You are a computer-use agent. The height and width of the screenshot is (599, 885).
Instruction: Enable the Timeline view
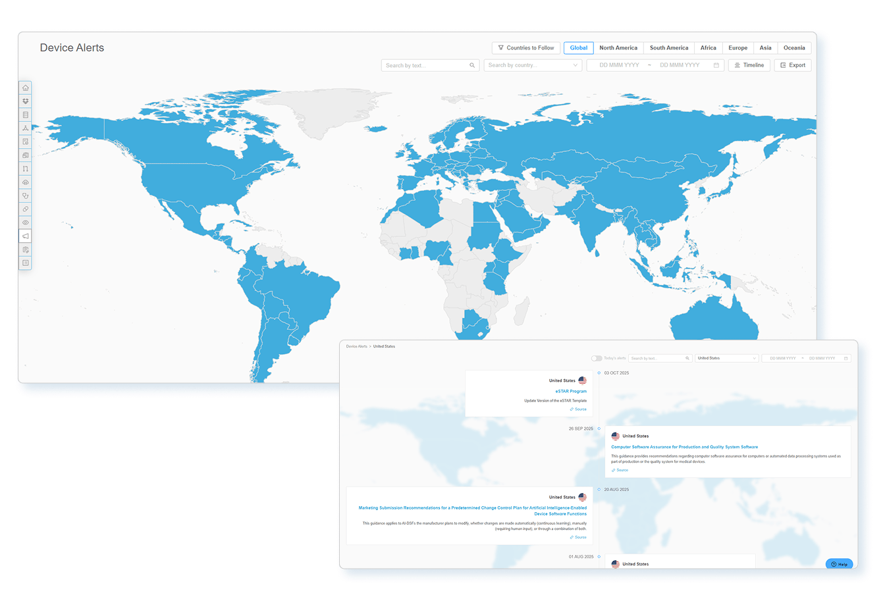click(749, 65)
